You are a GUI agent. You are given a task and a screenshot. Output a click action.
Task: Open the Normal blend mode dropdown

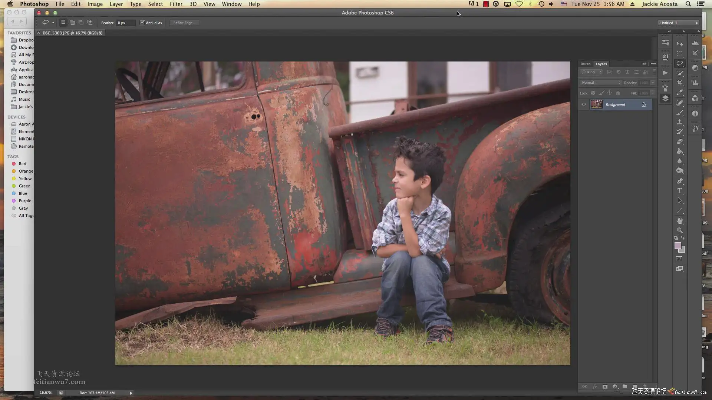[601, 83]
